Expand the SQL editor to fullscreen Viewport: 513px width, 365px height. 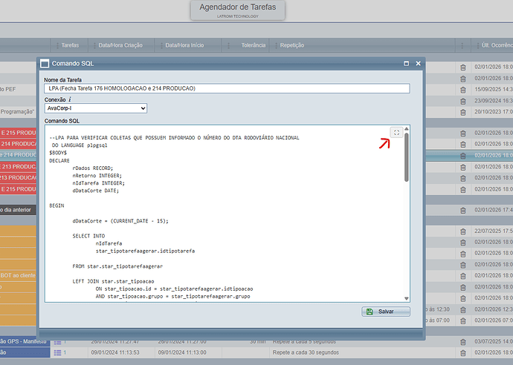(397, 133)
